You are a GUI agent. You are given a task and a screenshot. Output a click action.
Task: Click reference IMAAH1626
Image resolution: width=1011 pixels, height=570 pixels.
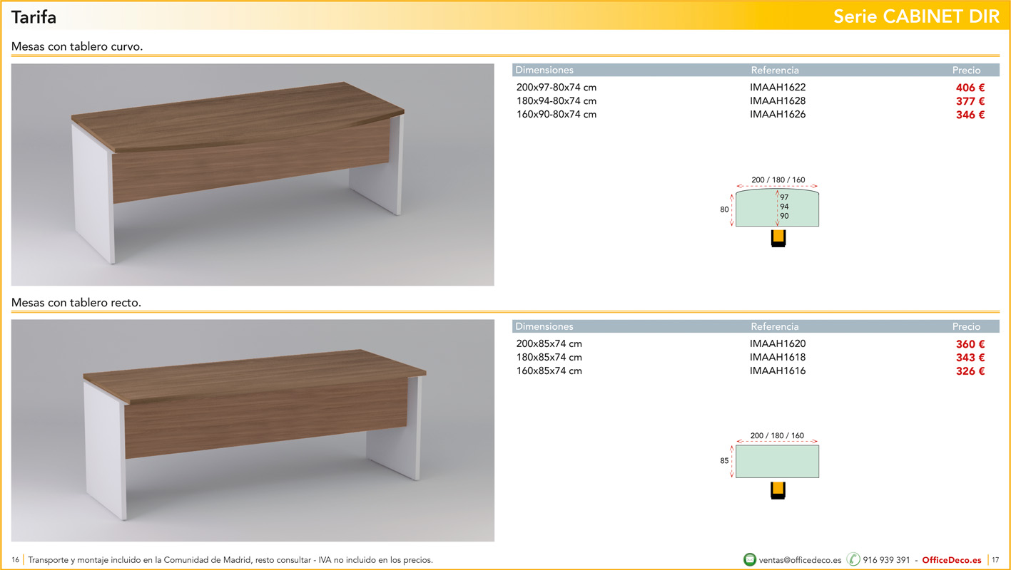click(x=778, y=115)
